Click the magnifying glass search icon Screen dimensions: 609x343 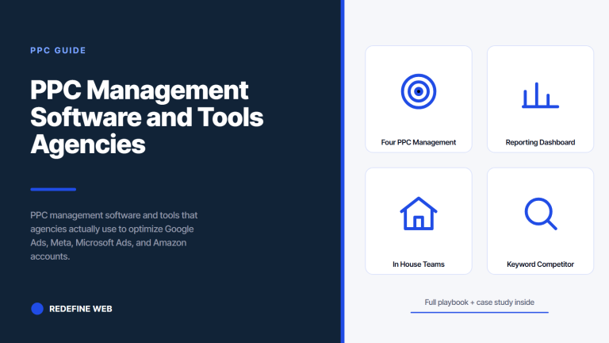pyautogui.click(x=541, y=214)
